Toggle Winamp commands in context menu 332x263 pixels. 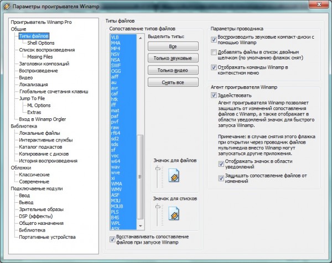point(214,67)
